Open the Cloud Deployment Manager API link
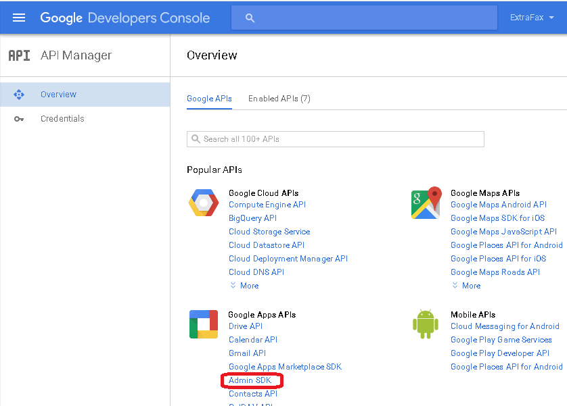The image size is (567, 406). click(288, 259)
